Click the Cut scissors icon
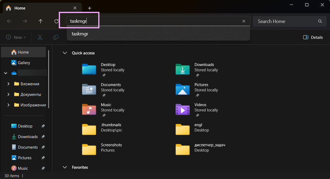Screen dimensions: 330x179 [x=40, y=37]
